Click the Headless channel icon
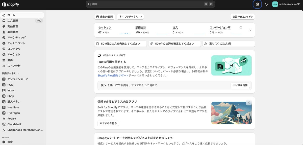This screenshot has height=145, width=303. (x=4, y=107)
